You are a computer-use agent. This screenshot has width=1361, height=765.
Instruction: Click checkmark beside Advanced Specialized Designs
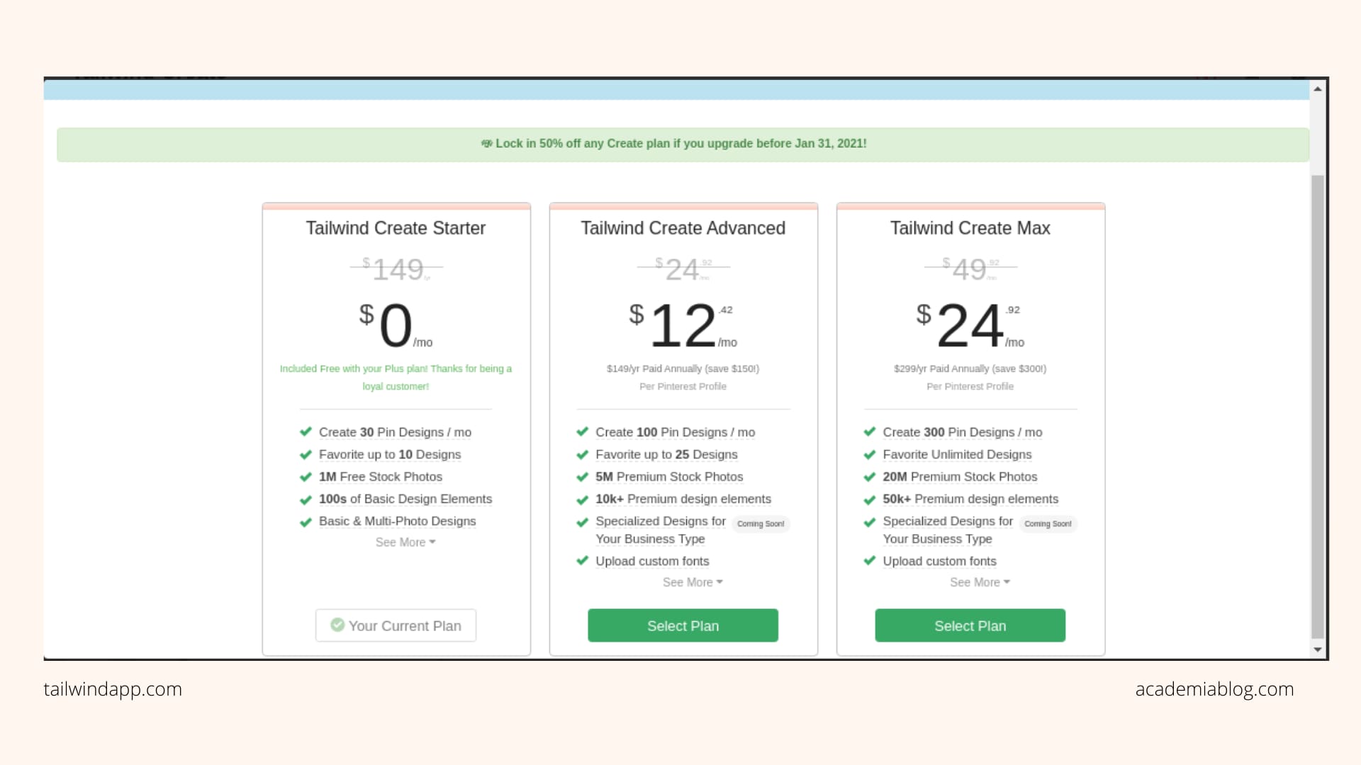pos(583,522)
